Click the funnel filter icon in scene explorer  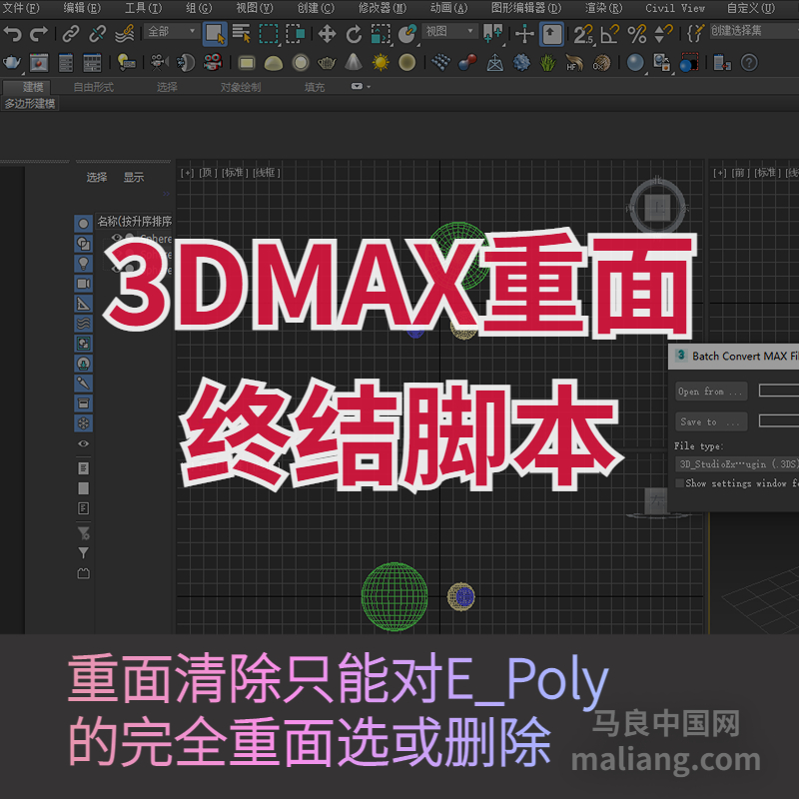tap(83, 553)
